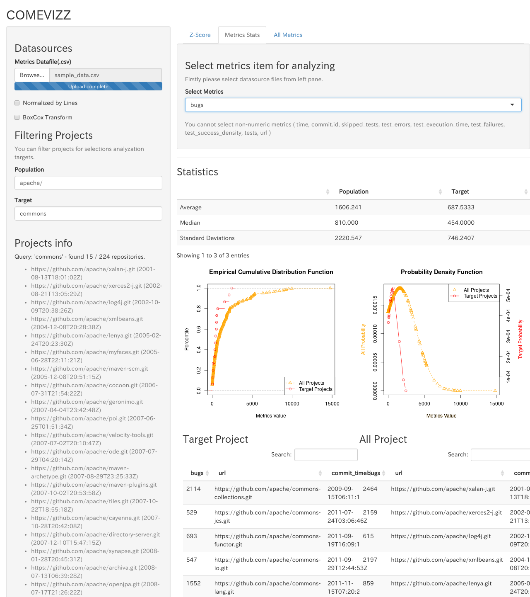This screenshot has width=530, height=597.
Task: Sort Target Project table by bugs
Action: pyautogui.click(x=197, y=473)
